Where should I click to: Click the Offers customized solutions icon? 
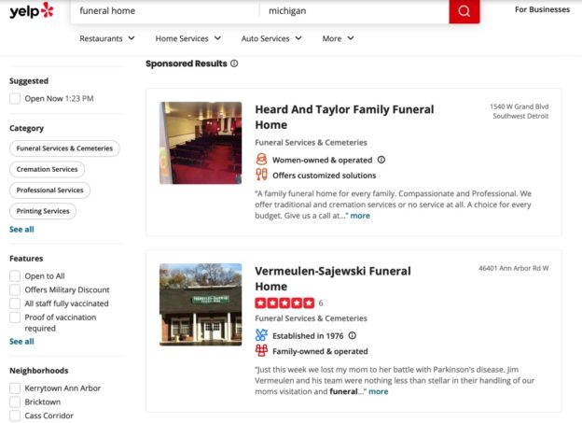point(261,175)
